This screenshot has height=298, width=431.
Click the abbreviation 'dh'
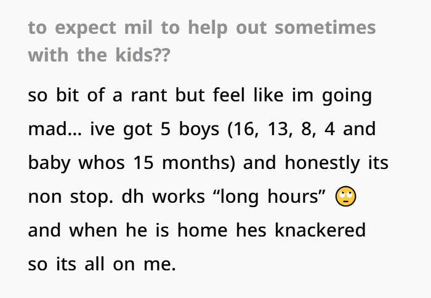132,196
